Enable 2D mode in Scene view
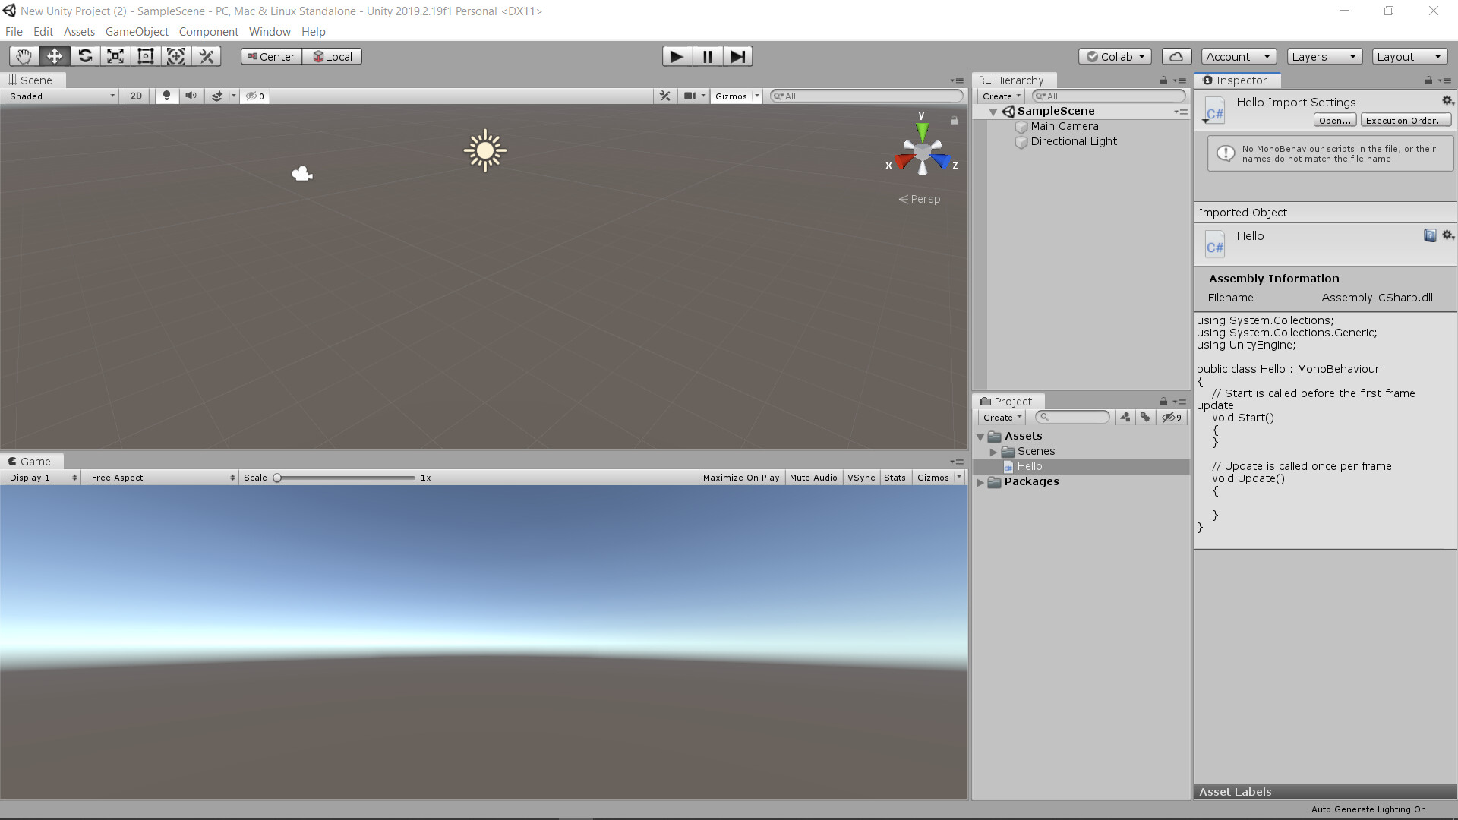Viewport: 1458px width, 820px height. click(135, 96)
